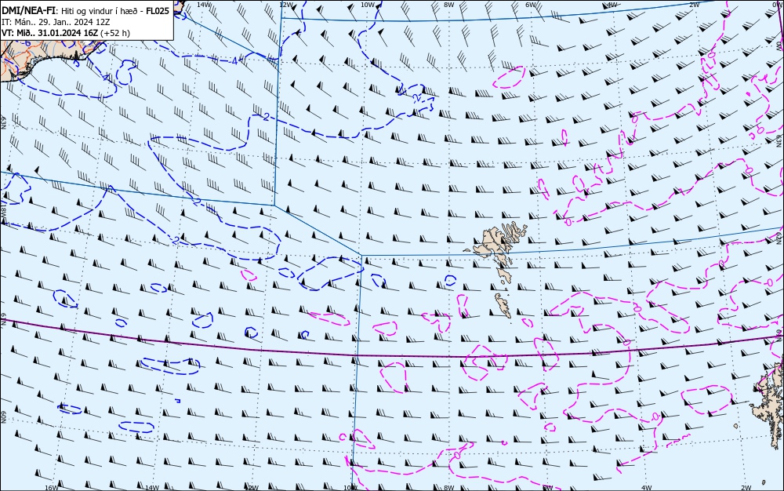Click the isolated magenta oval contour near top 6W
The image size is (784, 491).
point(510,77)
